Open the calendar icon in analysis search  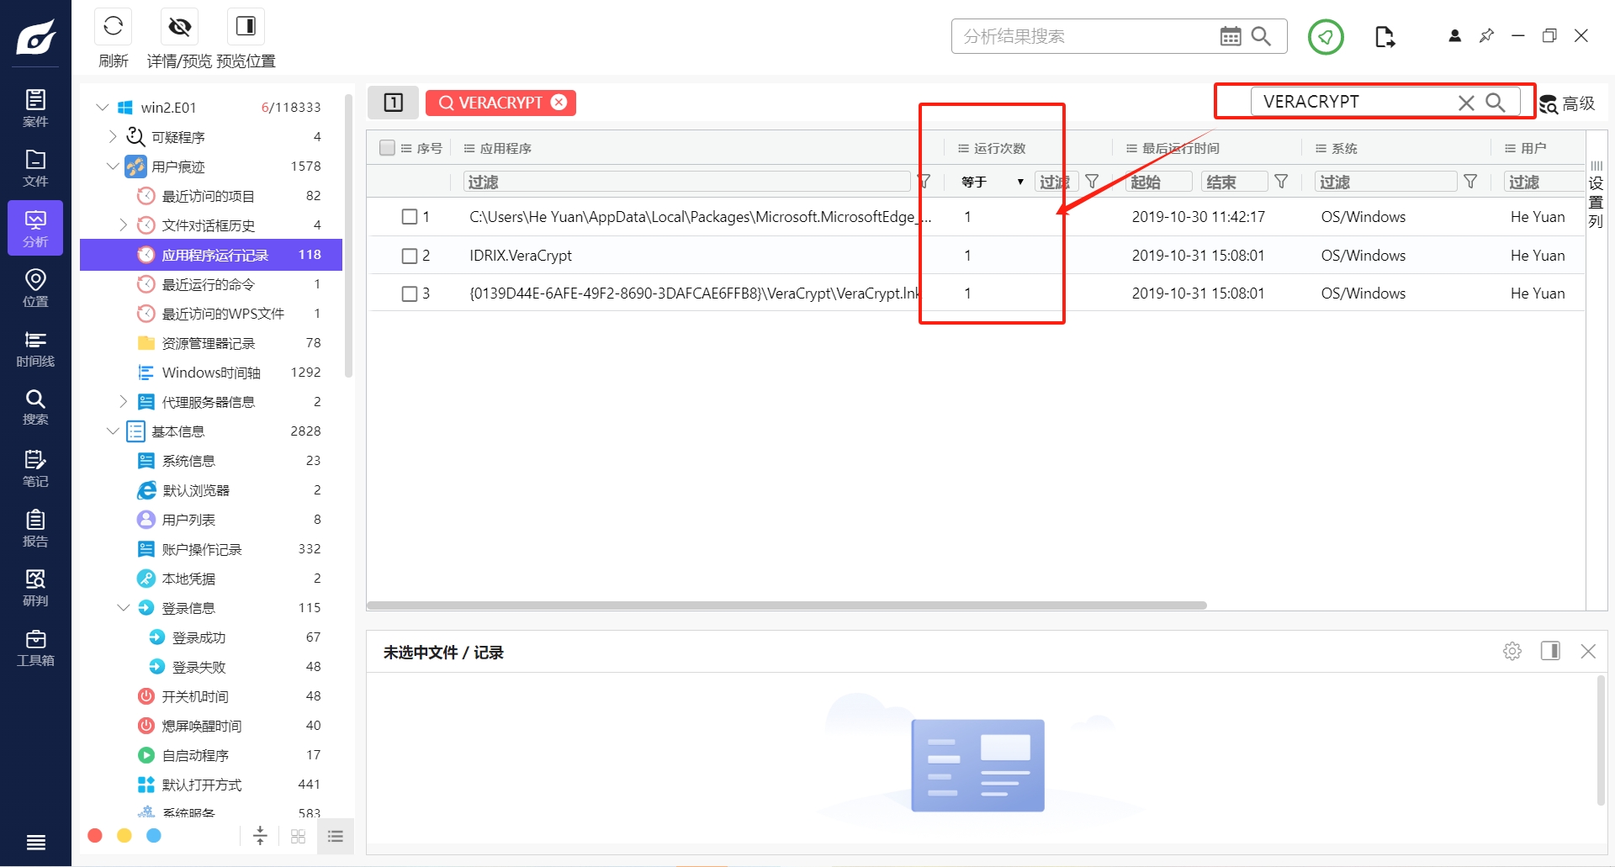pos(1230,36)
